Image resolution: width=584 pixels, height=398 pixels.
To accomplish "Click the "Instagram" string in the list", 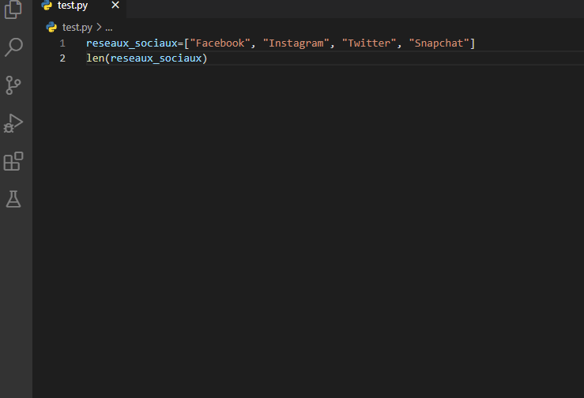I will click(x=296, y=43).
